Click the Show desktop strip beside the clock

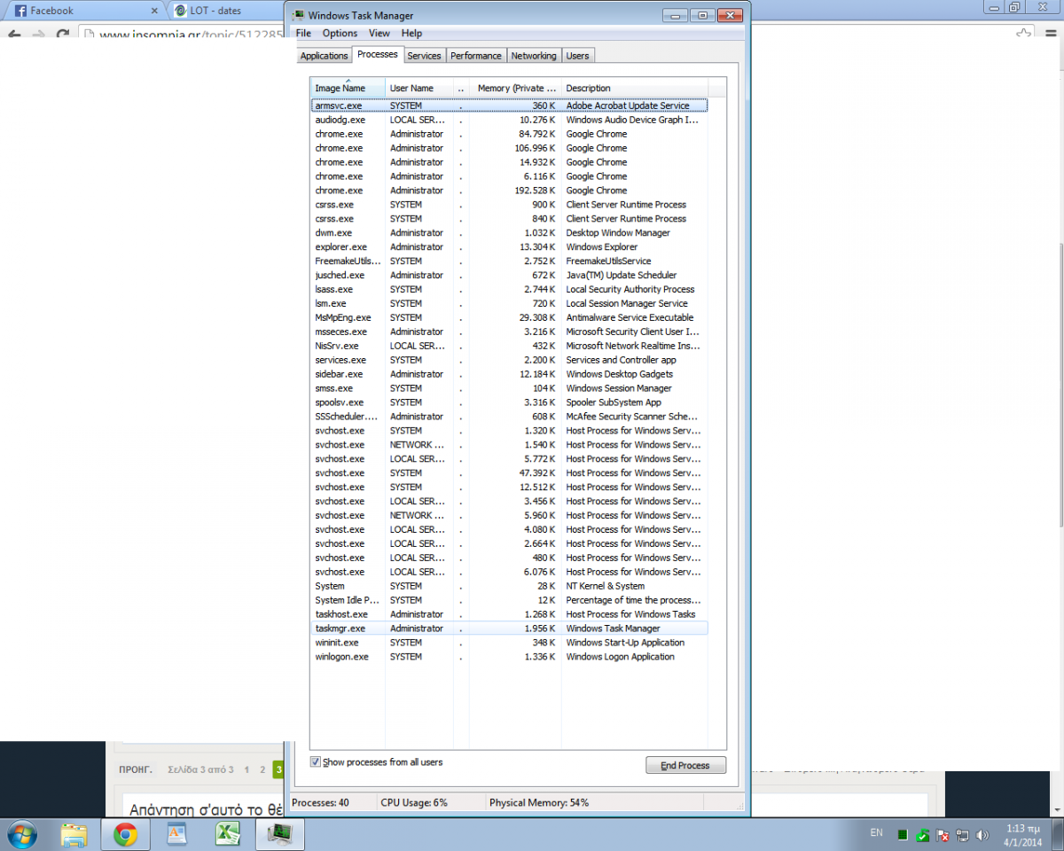coord(1057,834)
